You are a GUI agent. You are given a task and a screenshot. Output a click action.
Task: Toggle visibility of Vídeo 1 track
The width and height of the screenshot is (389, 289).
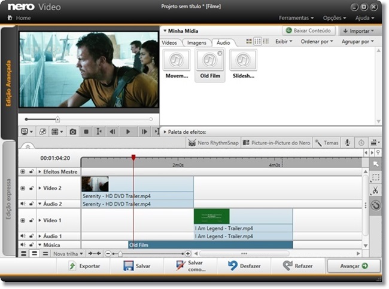point(23,220)
